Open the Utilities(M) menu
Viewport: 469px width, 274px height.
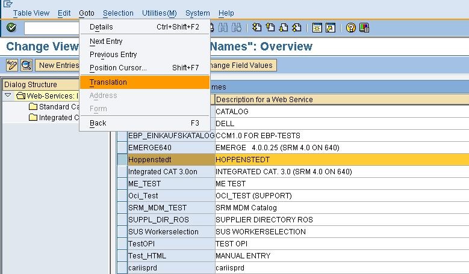tap(160, 13)
